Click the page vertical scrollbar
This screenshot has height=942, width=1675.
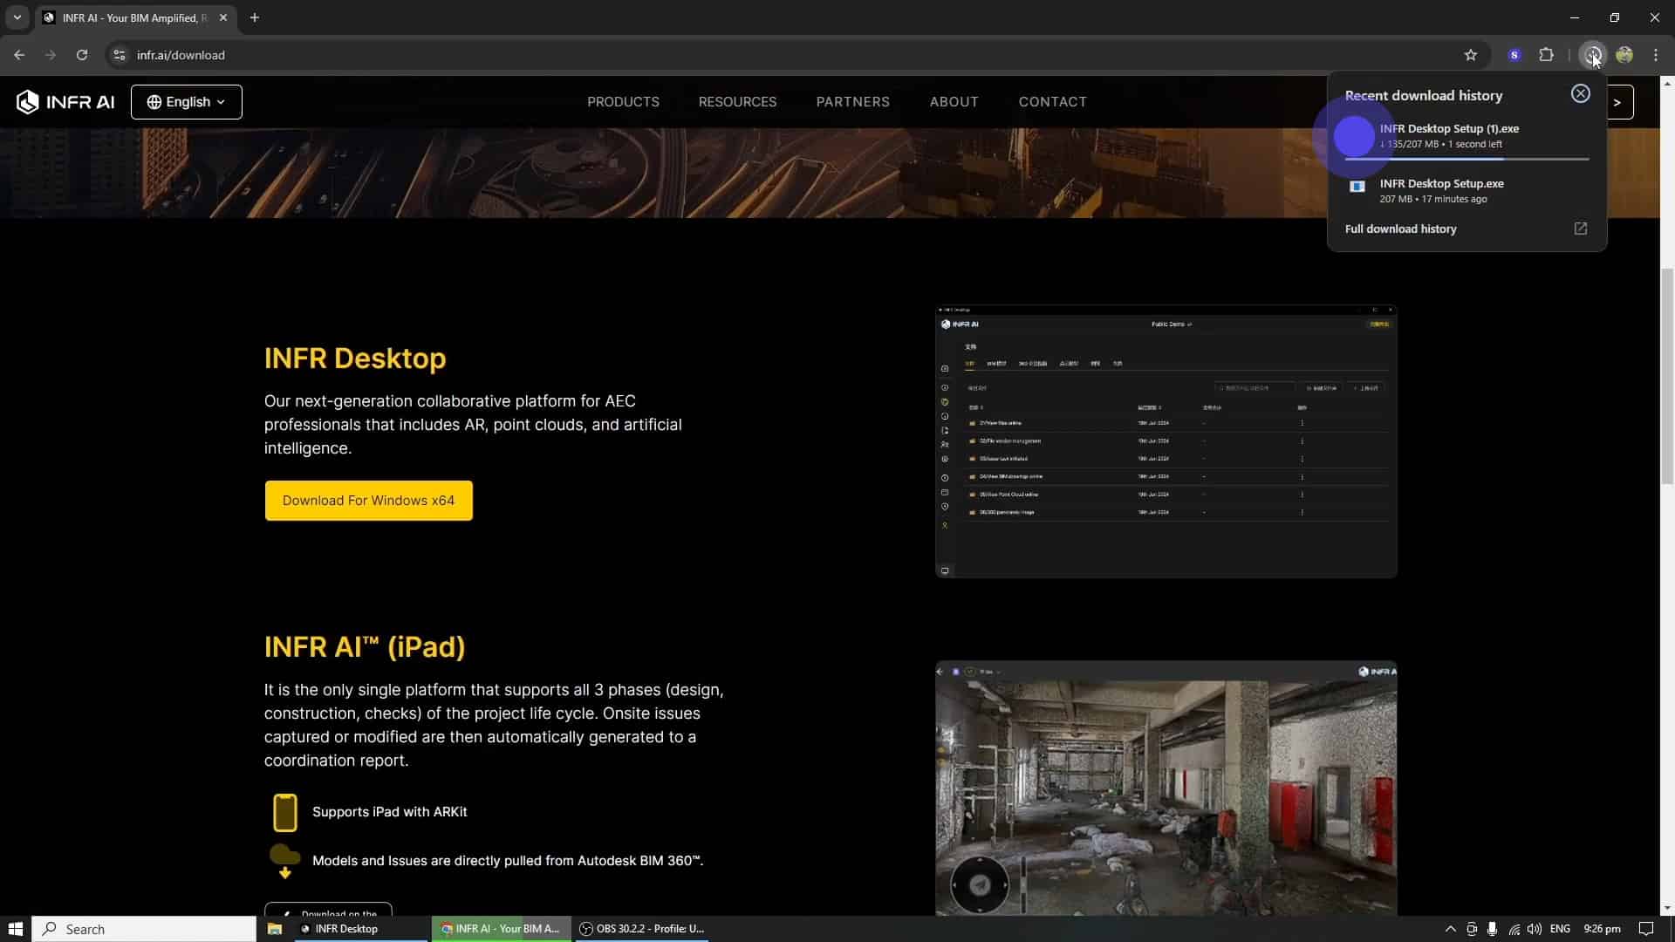point(1667,376)
